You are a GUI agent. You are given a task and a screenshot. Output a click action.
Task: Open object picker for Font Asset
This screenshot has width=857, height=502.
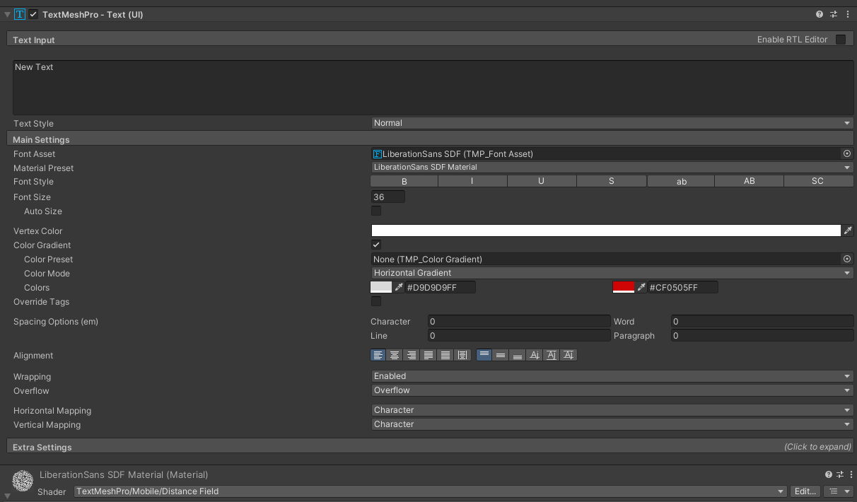pos(847,153)
